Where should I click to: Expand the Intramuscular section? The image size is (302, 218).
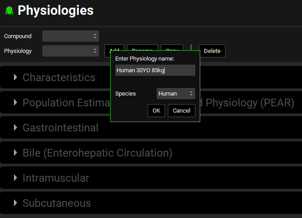coord(56,178)
